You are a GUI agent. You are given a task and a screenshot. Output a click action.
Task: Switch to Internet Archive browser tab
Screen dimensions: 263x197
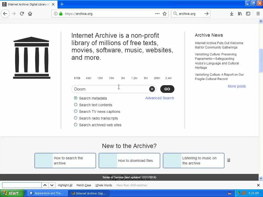point(29,4)
